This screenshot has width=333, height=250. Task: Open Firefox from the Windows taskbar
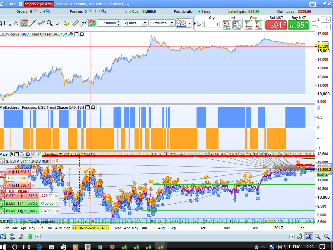point(112,247)
